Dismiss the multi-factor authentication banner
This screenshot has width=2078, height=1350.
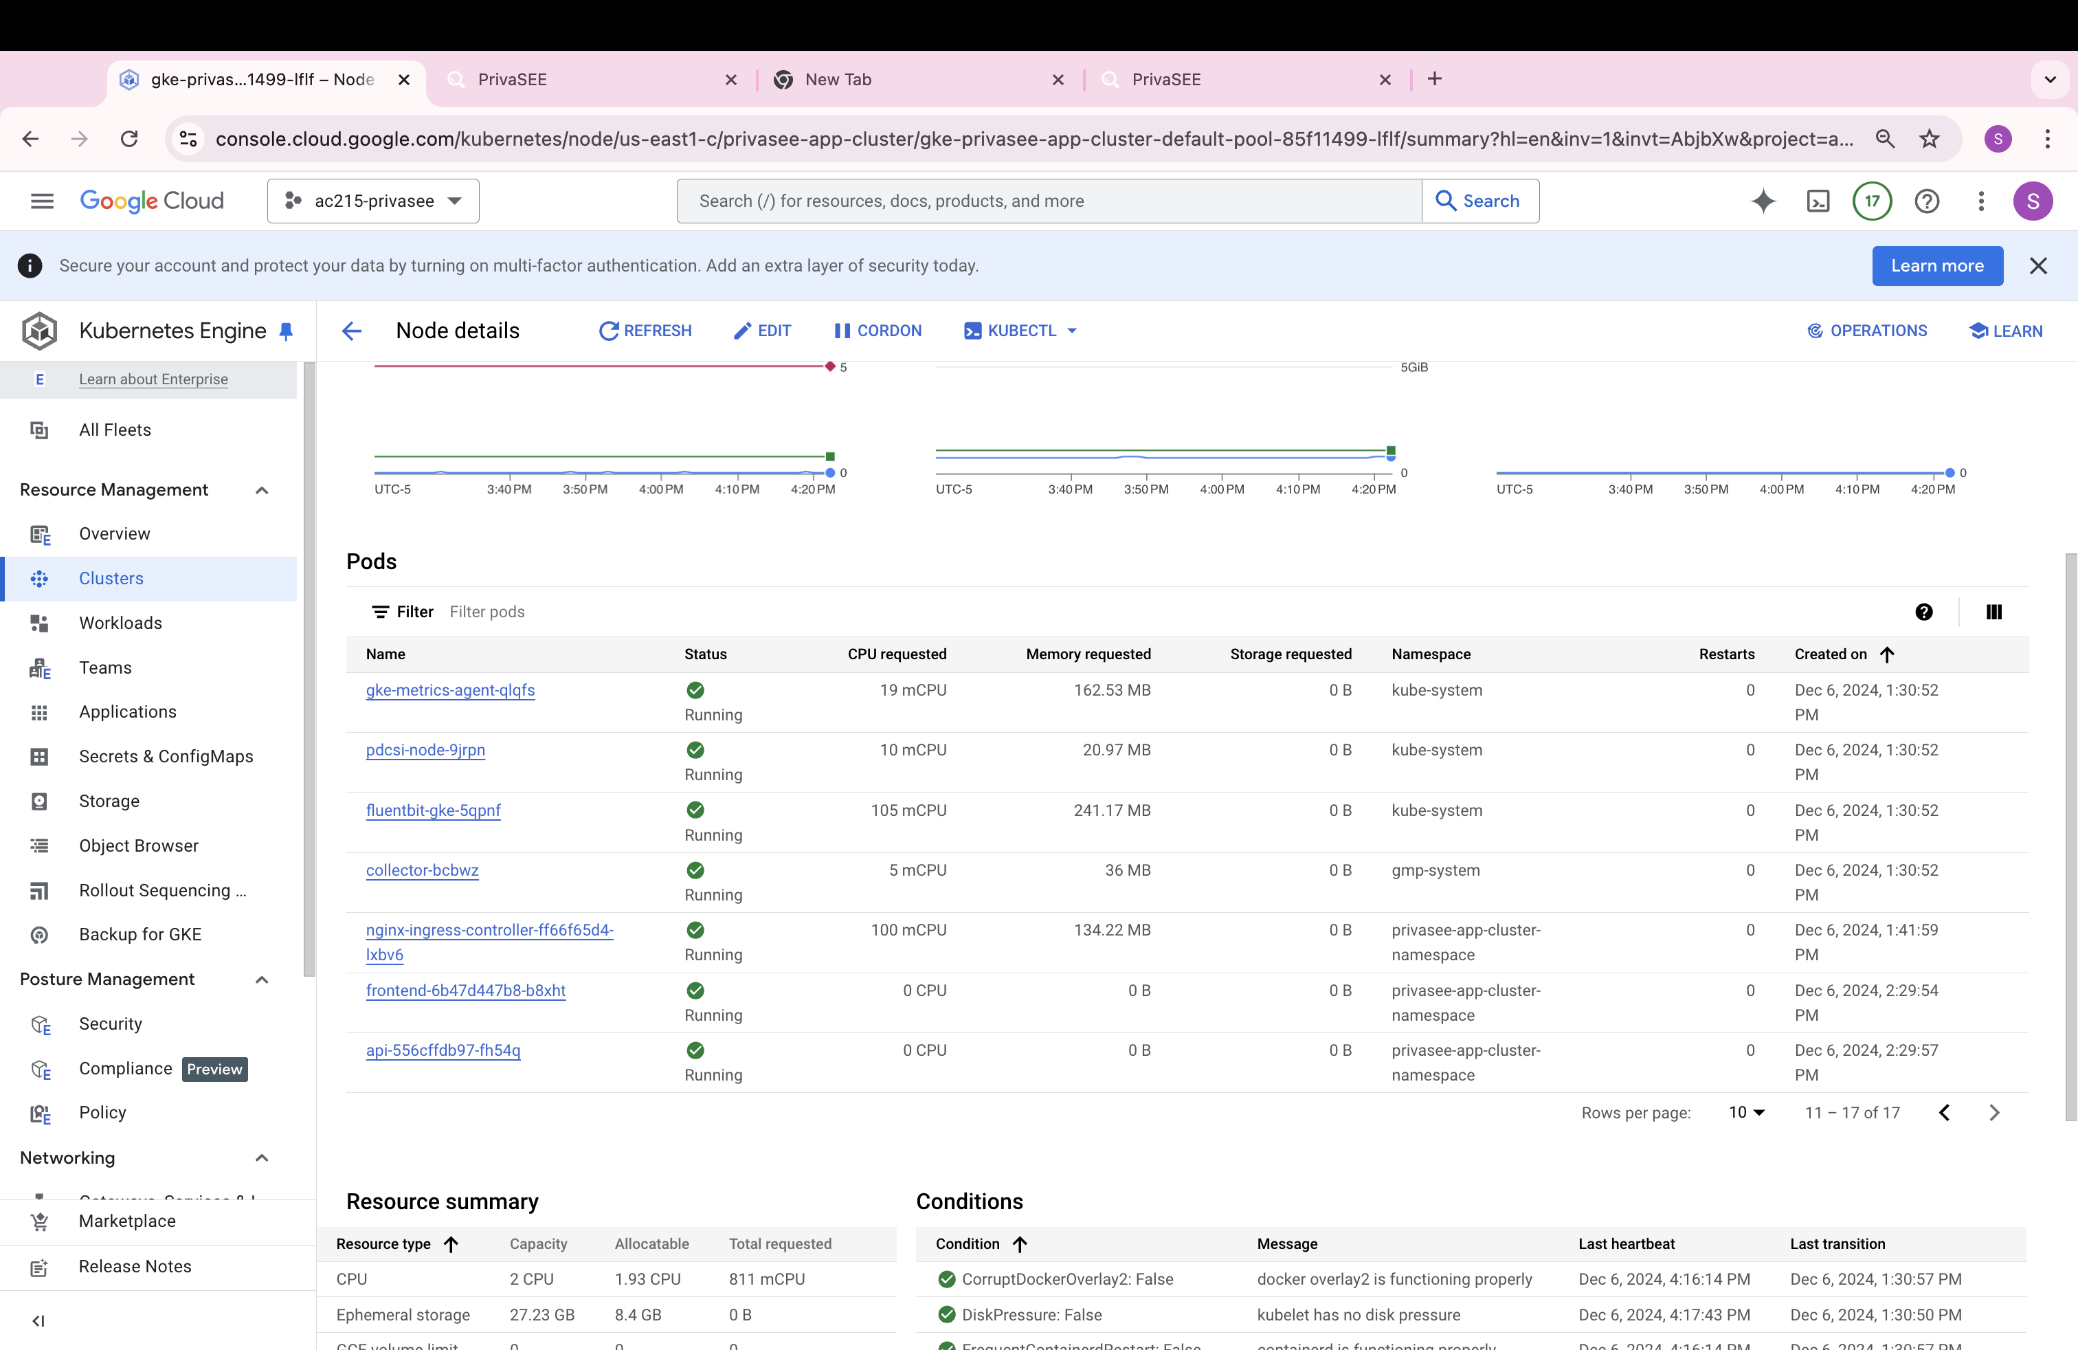click(x=2038, y=265)
